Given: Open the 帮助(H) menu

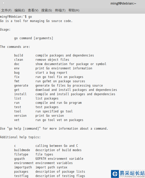Looking at the screenshot, I should click(x=74, y=10).
